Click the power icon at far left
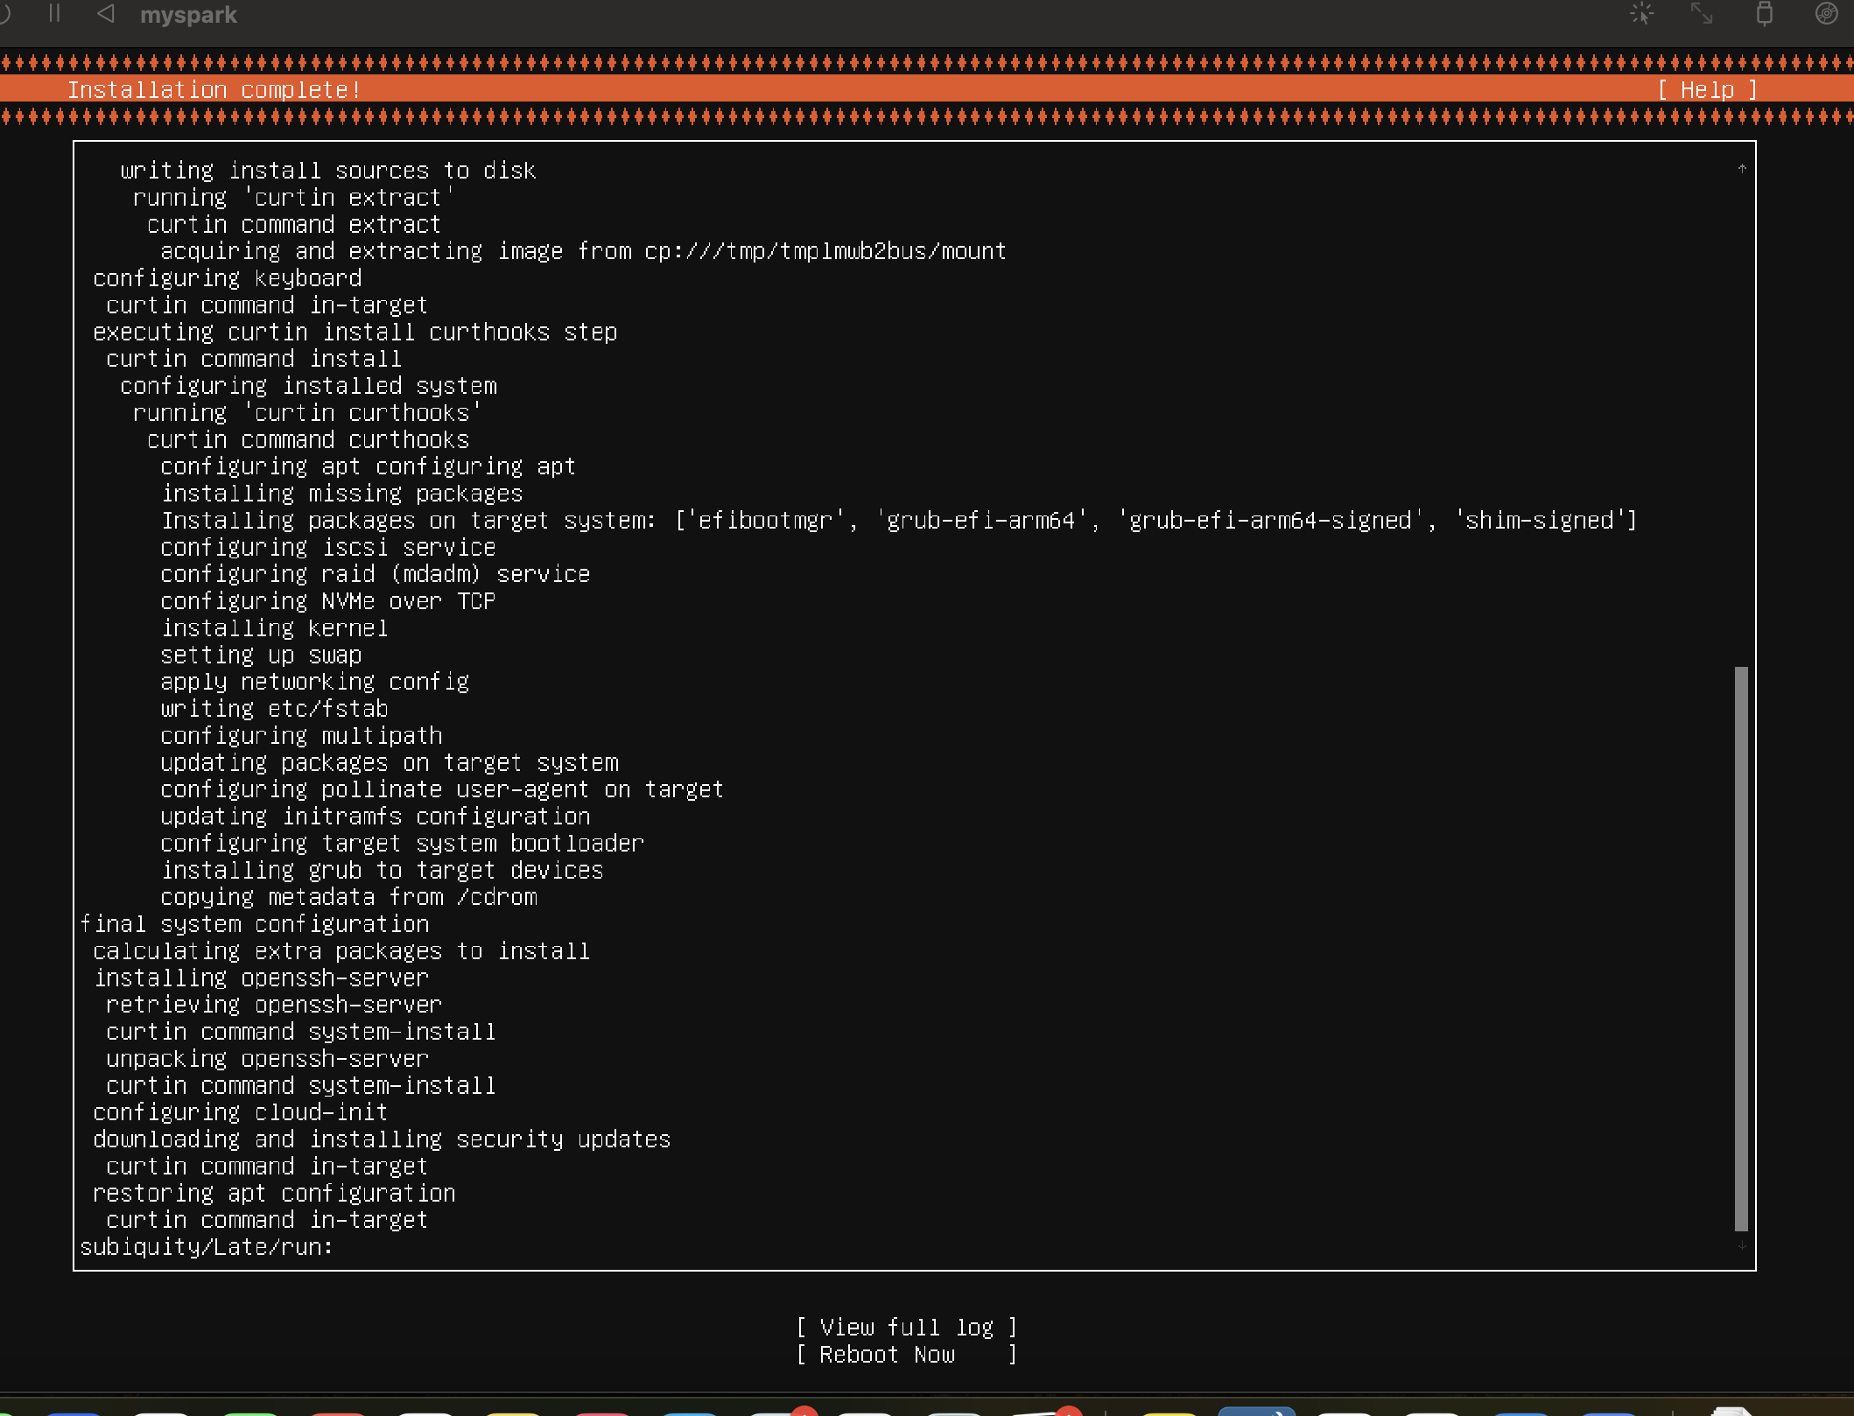 pos(4,13)
